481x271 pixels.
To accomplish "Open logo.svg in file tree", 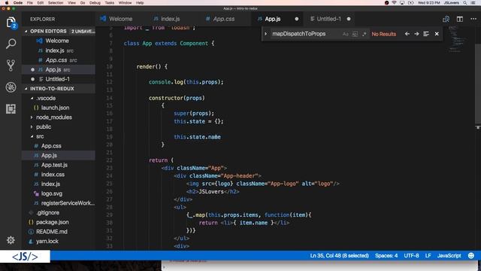I will click(52, 193).
